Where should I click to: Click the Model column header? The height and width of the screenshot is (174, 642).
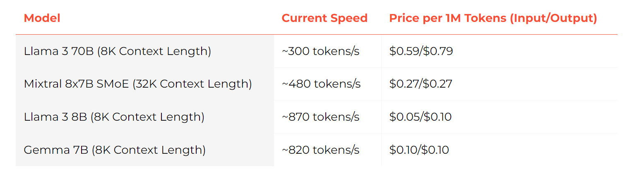pos(42,18)
